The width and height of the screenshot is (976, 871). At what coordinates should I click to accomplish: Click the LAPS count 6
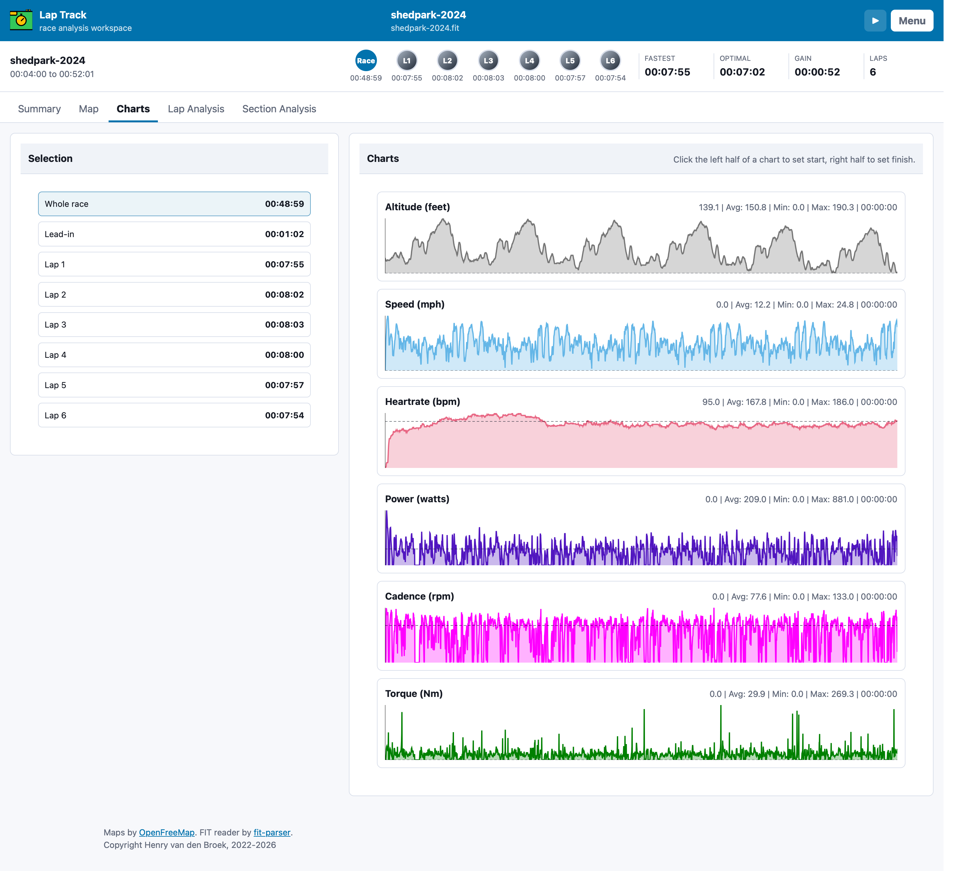pos(873,72)
